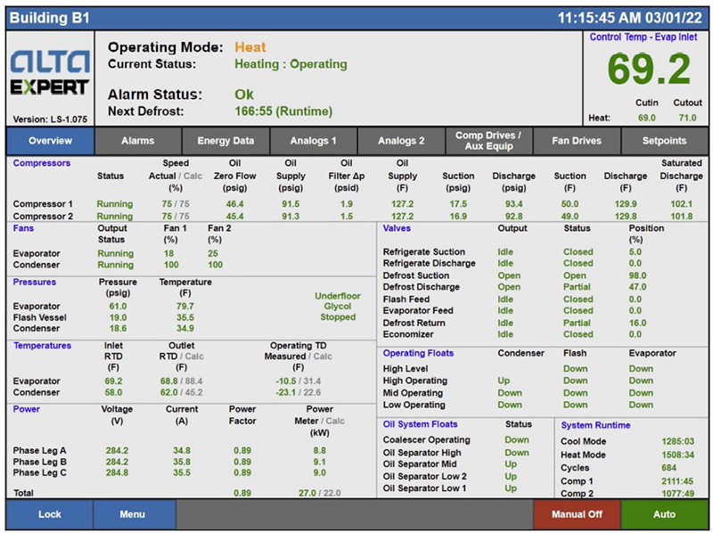This screenshot has height=533, width=713.
Task: Click the Underfloor Glycol Stopped indicator
Action: (x=338, y=307)
